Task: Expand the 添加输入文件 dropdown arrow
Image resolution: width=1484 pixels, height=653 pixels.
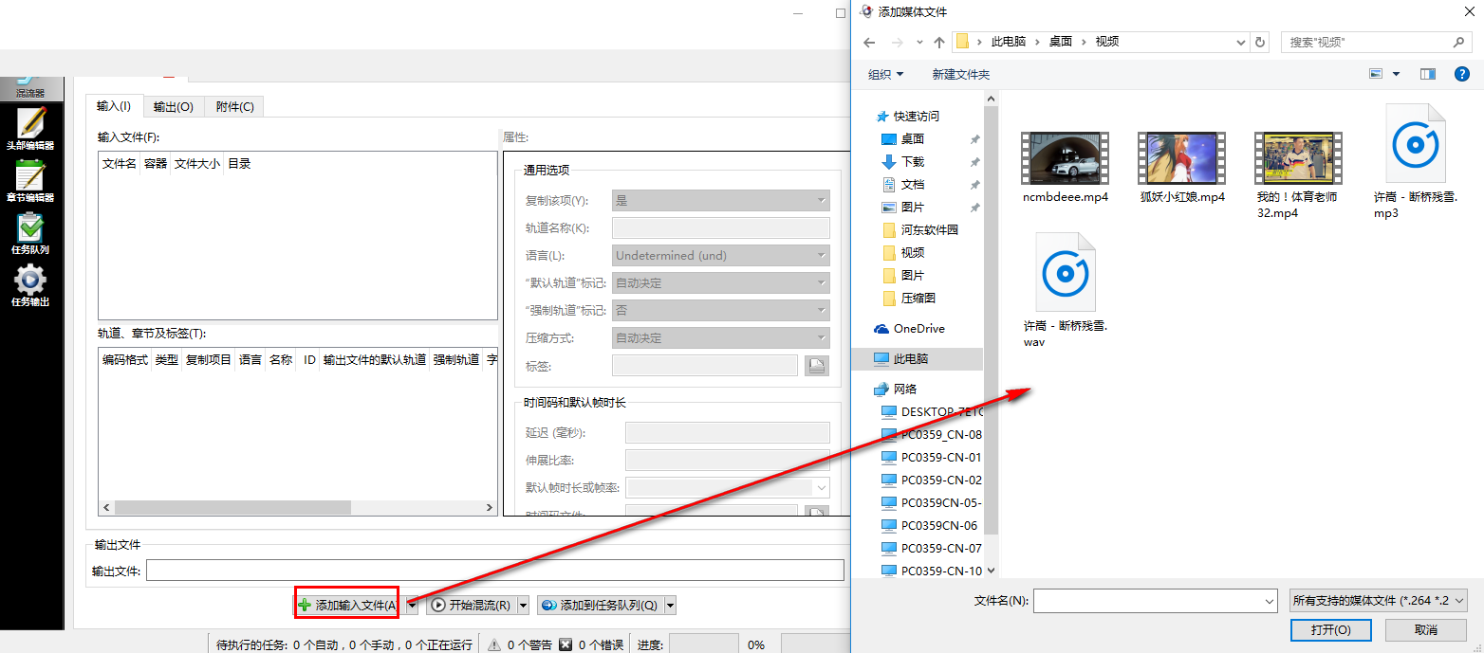Action: [413, 605]
